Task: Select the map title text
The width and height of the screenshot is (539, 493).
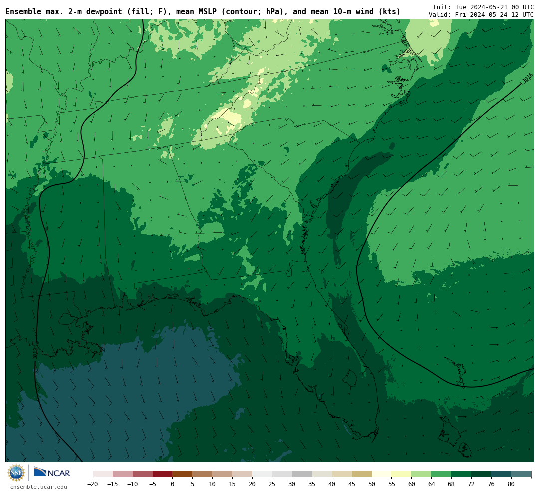Action: [x=203, y=11]
